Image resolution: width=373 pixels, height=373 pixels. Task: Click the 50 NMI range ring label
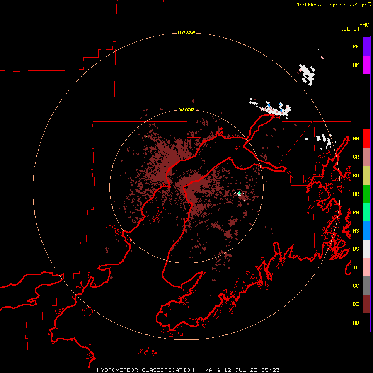(186, 110)
